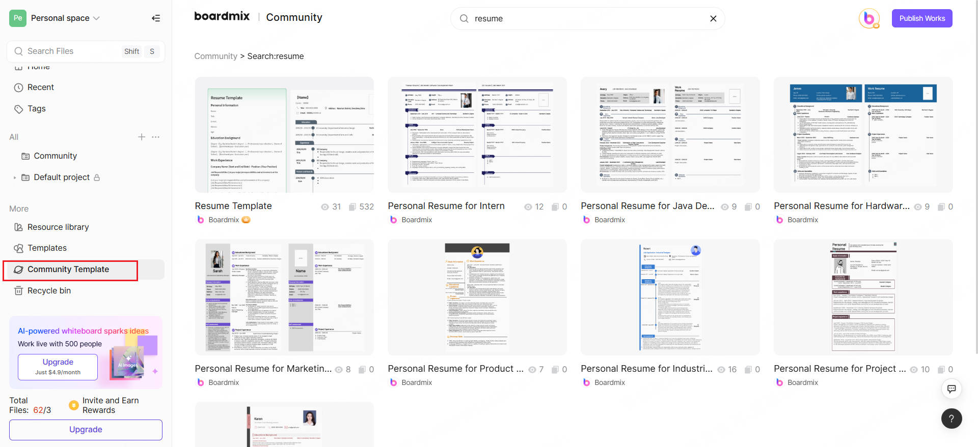
Task: Collapse the left sidebar panel
Action: coord(156,18)
